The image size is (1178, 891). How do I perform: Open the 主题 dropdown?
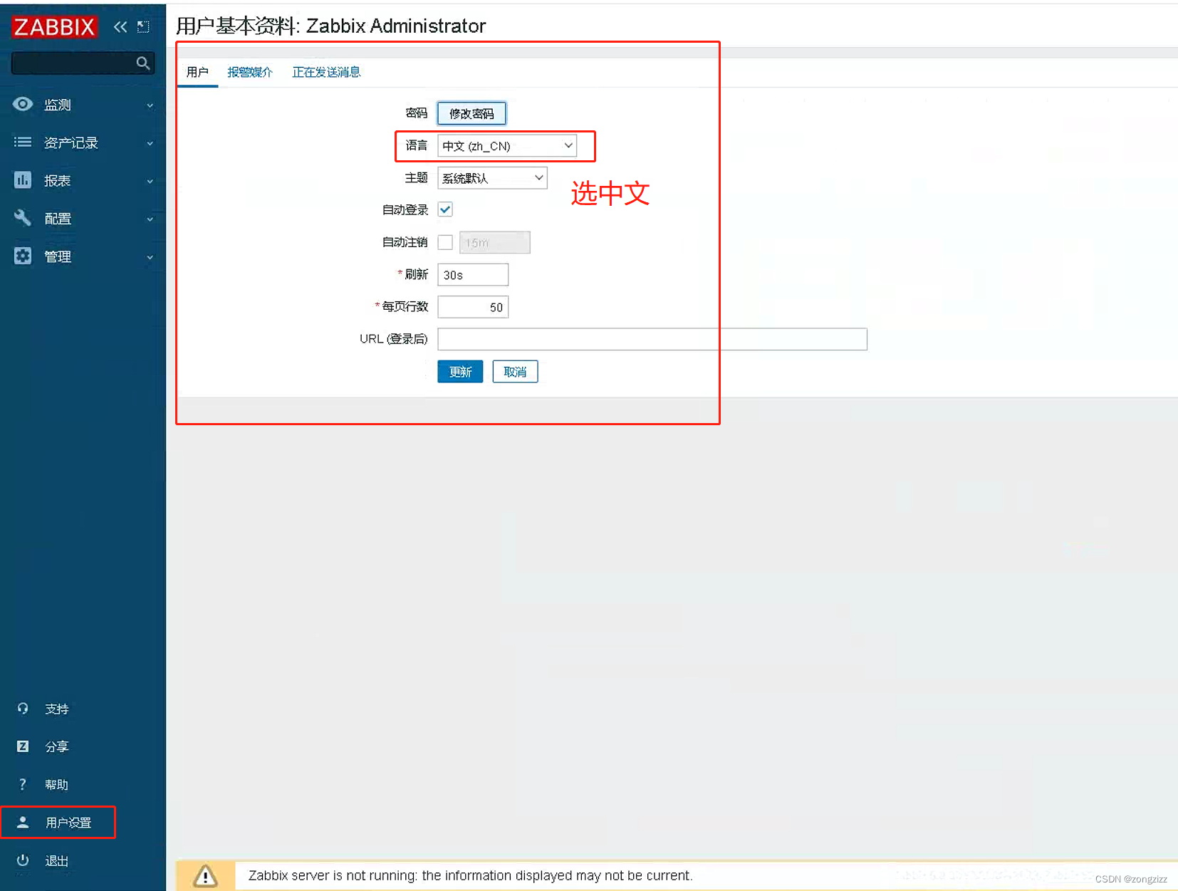[x=492, y=178]
